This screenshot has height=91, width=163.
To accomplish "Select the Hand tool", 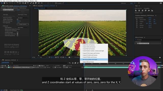I will pos(4,3).
